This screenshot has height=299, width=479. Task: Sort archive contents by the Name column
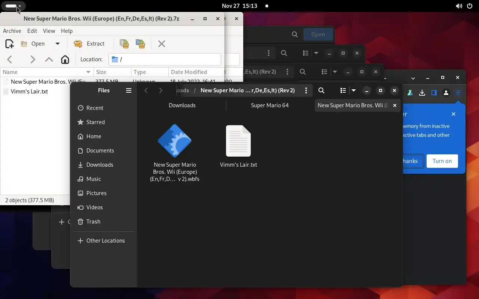(x=47, y=72)
